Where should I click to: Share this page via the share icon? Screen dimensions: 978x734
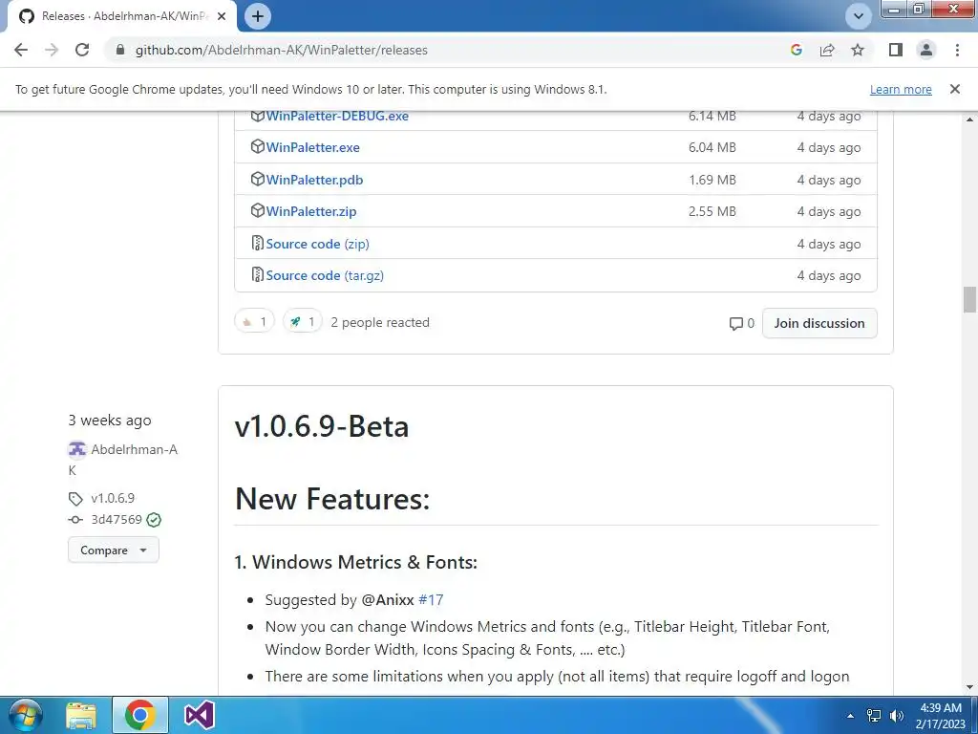(827, 50)
